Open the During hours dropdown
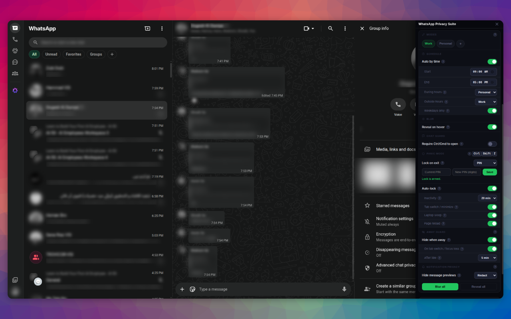This screenshot has height=319, width=511. pos(486,92)
